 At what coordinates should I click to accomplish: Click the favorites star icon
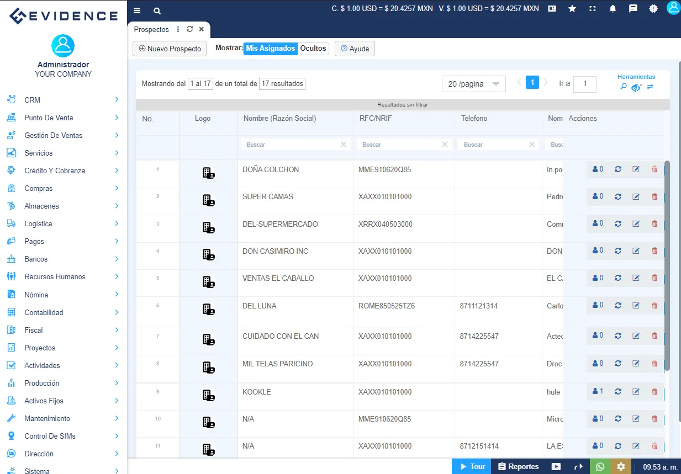click(x=572, y=9)
